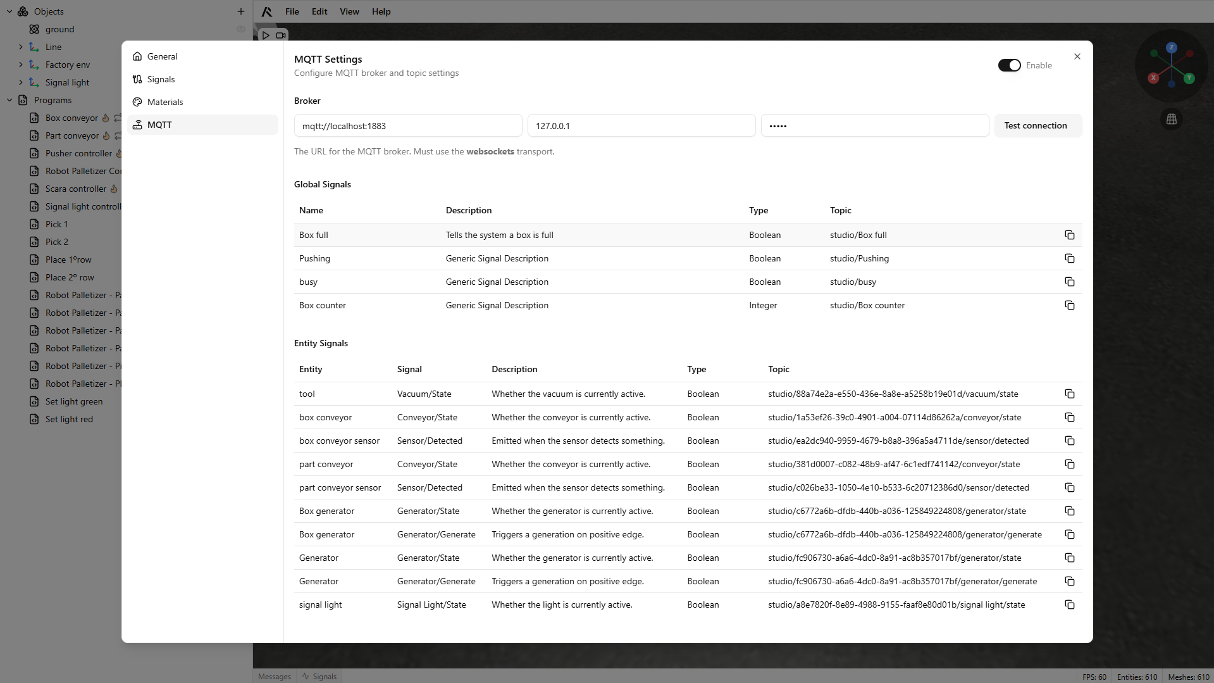Viewport: 1214px width, 683px height.
Task: Toggle visibility of the ground object
Action: (240, 29)
